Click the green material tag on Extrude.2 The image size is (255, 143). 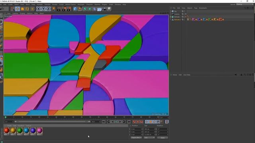coord(210,19)
